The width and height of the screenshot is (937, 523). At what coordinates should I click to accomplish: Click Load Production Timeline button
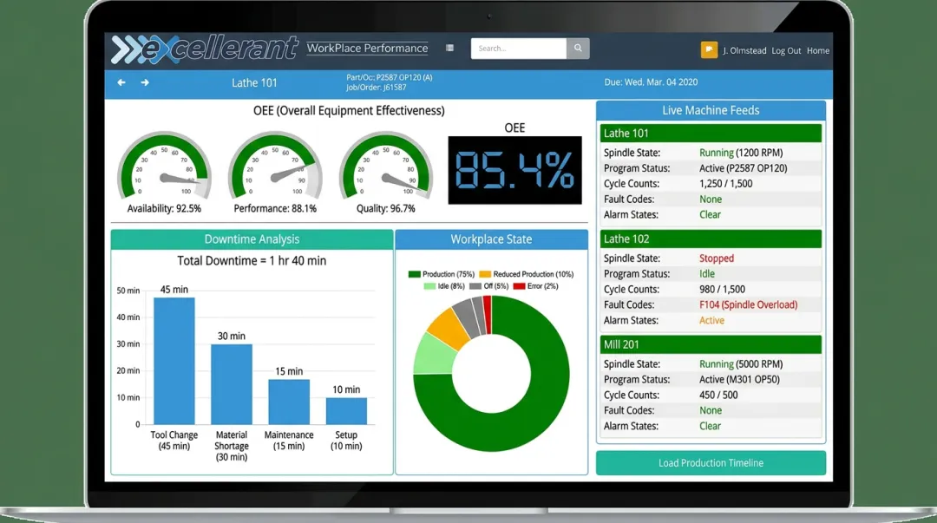pos(711,463)
